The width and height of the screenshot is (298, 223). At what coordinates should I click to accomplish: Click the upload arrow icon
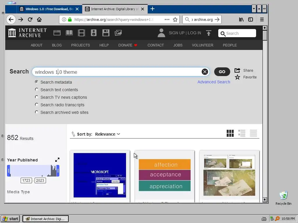tap(208, 33)
